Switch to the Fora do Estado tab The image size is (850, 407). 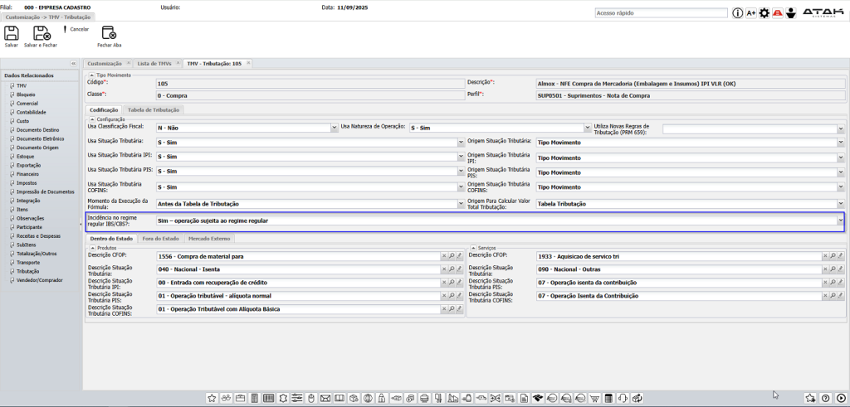click(161, 239)
